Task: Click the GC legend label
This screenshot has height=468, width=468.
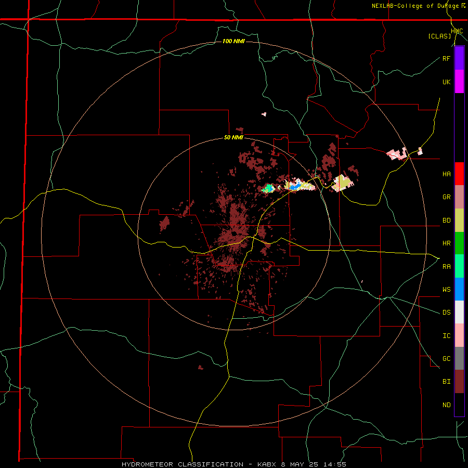Action: pos(446,358)
